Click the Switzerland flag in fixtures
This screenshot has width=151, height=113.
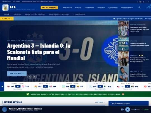point(145,86)
